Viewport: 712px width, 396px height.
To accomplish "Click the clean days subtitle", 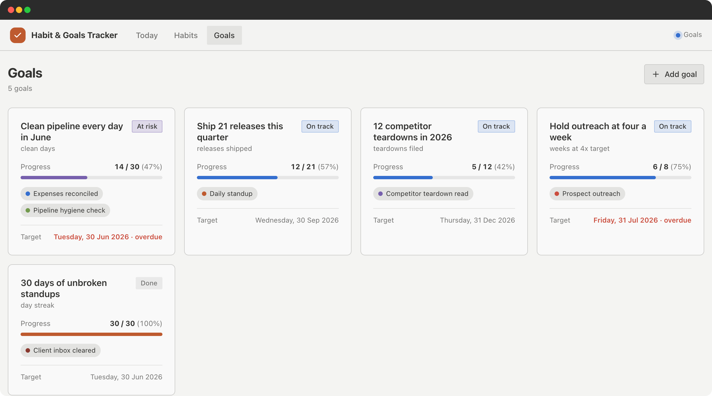I will (38, 149).
